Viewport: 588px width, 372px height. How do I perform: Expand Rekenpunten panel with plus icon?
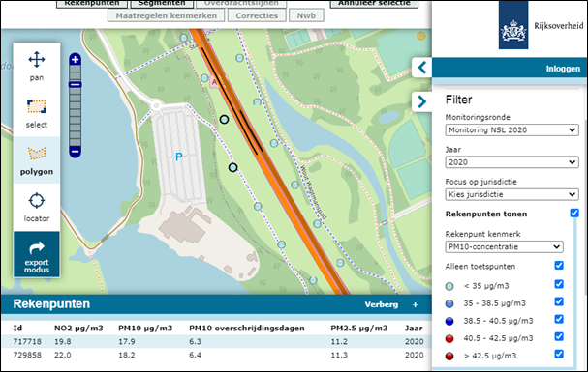(416, 304)
